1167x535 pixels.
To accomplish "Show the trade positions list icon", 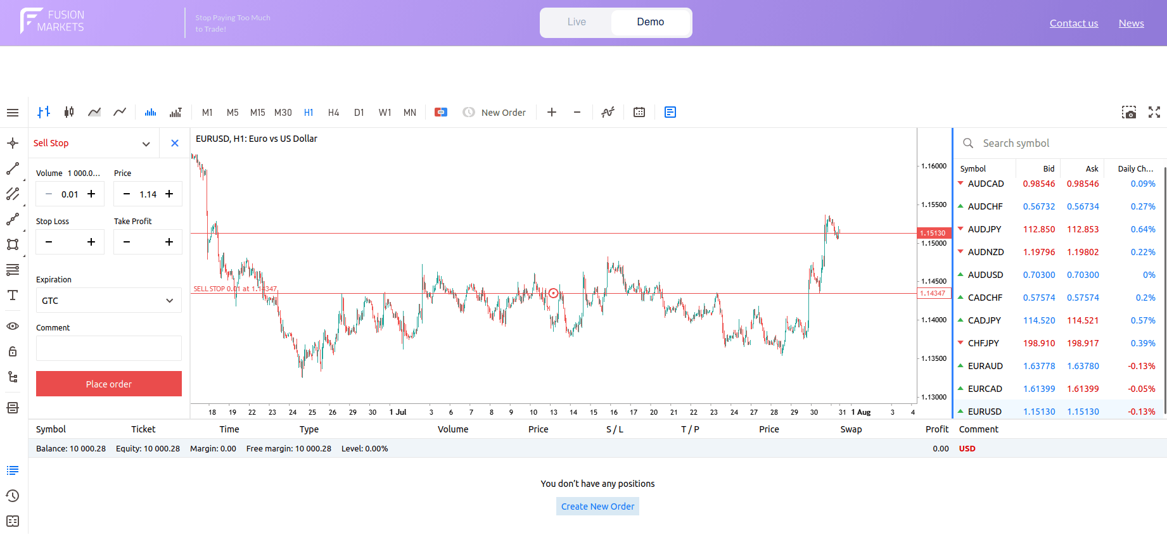I will click(13, 470).
